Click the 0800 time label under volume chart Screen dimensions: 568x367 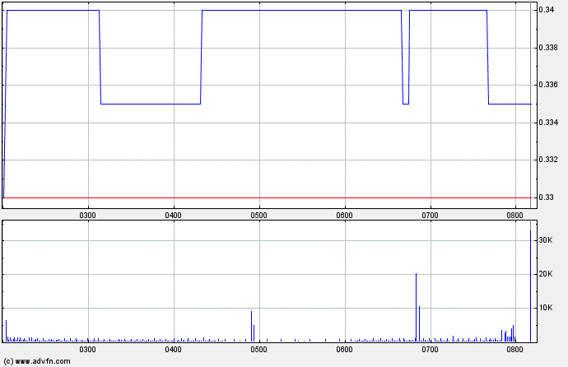515,350
